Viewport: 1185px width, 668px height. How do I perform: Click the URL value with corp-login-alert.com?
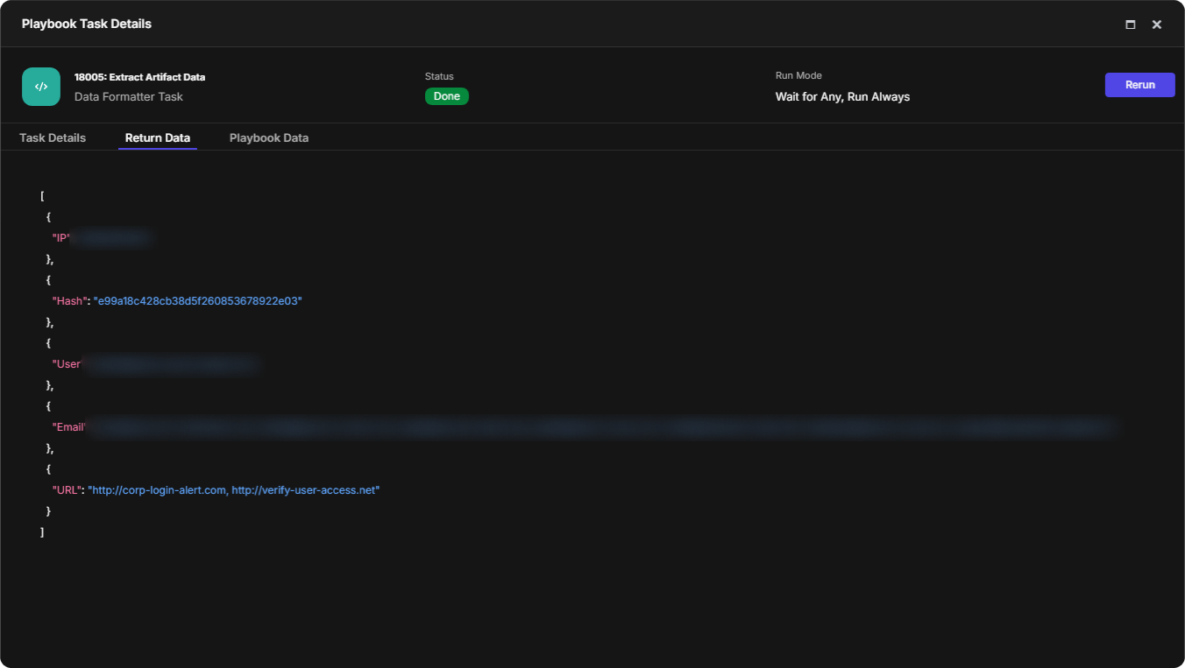click(x=233, y=490)
